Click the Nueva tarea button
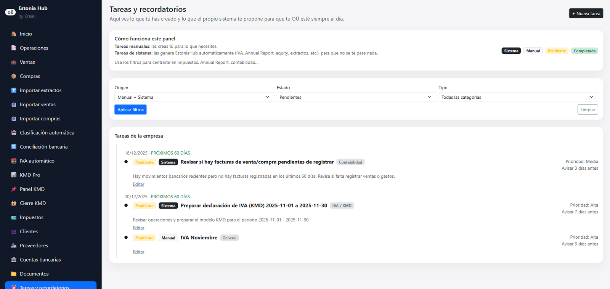The width and height of the screenshot is (610, 289). pos(586,13)
